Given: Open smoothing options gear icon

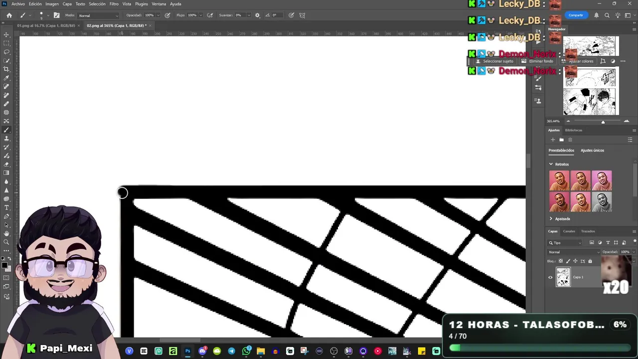Looking at the screenshot, I should 257,15.
